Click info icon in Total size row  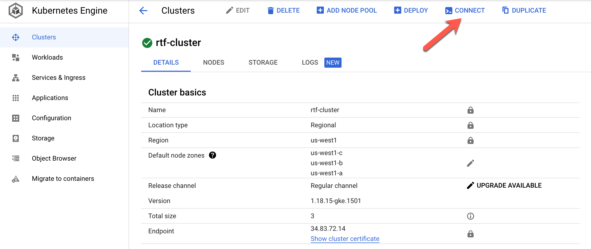tap(471, 216)
